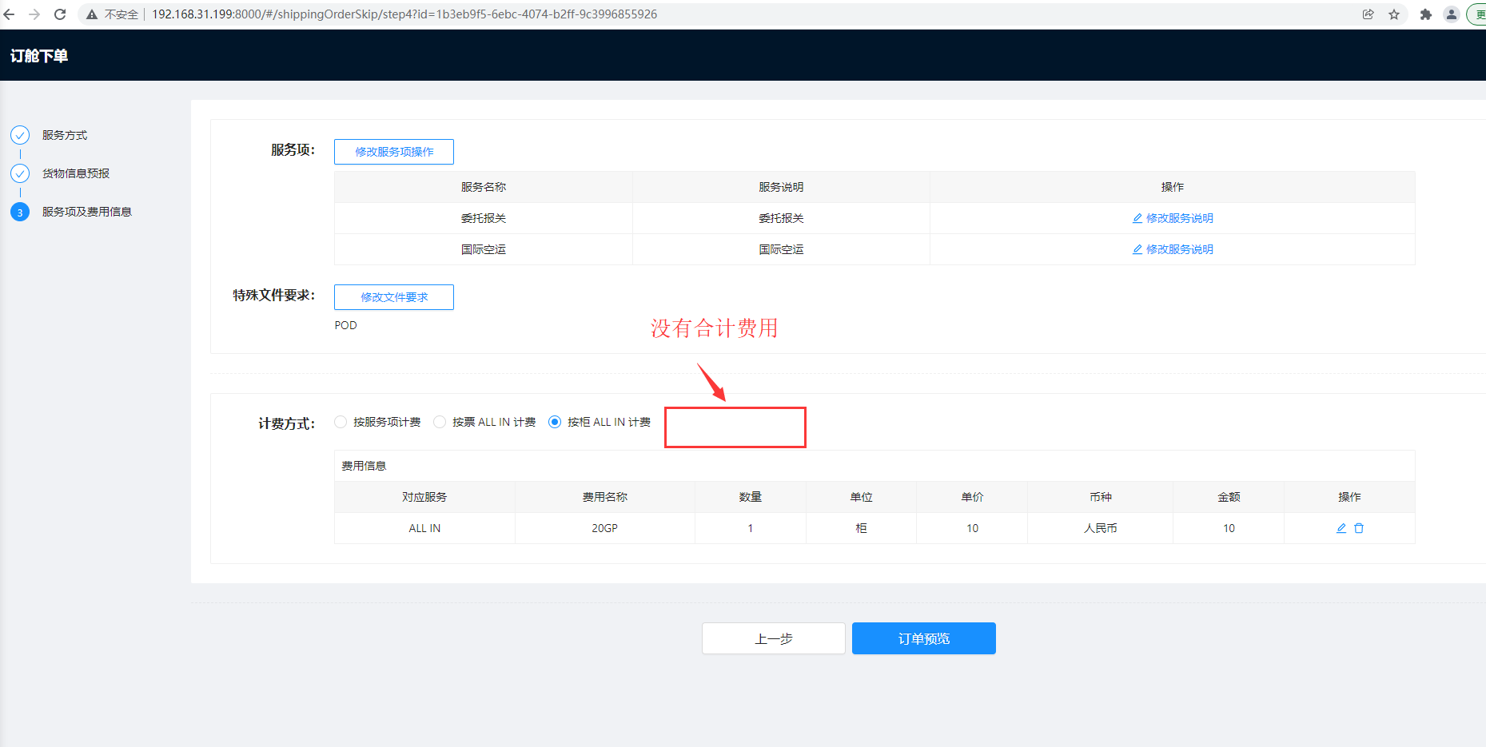Choose 按柜 ALL IN 计费 radio button
Viewport: 1486px width, 747px height.
(555, 422)
